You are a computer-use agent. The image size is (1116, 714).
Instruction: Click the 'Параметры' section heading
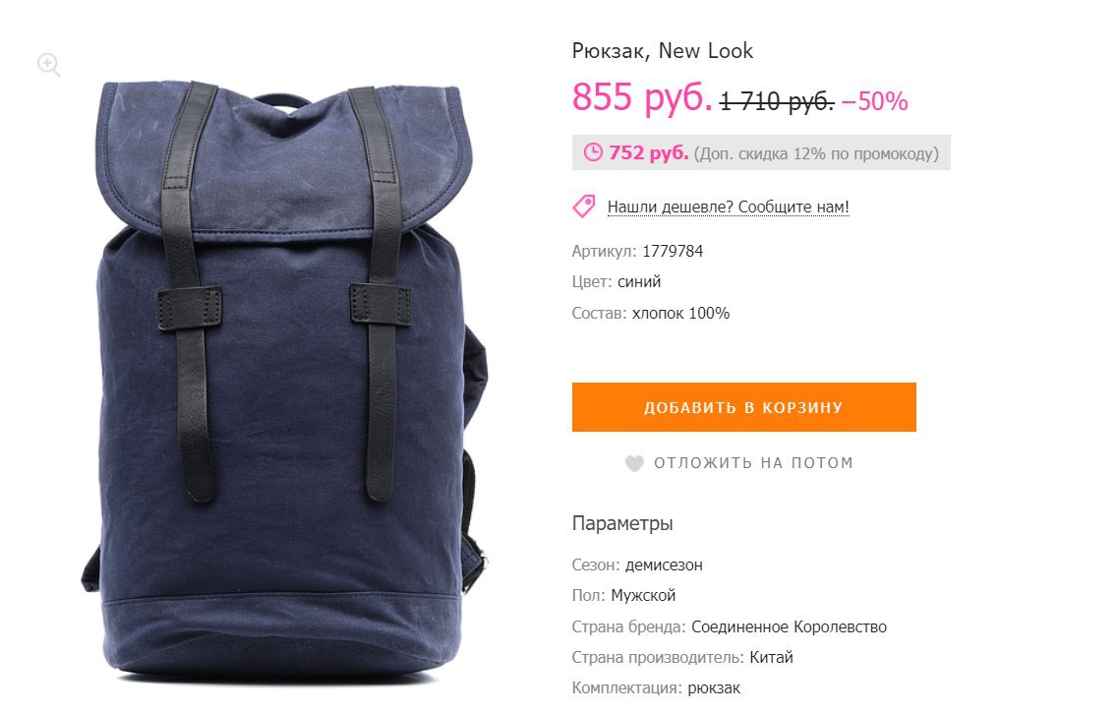tap(622, 523)
